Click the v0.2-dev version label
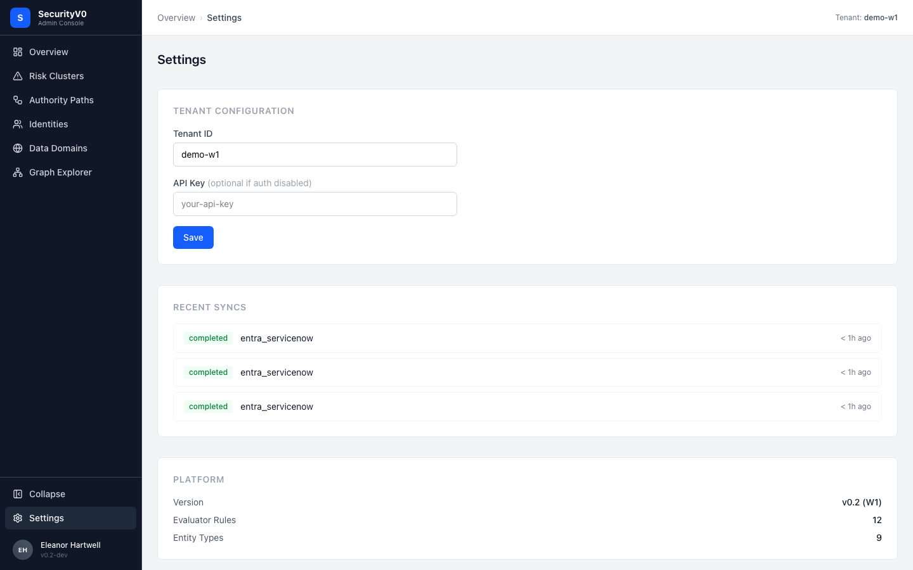The image size is (913, 570). 54,555
